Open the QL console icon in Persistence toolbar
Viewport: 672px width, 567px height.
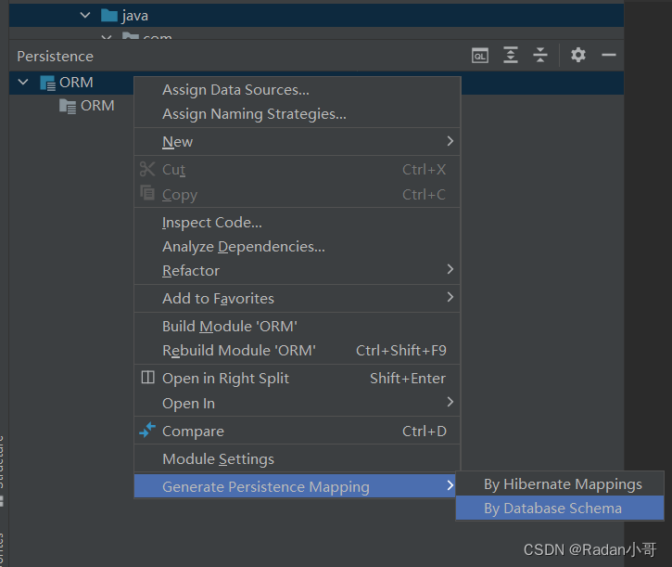(x=479, y=56)
